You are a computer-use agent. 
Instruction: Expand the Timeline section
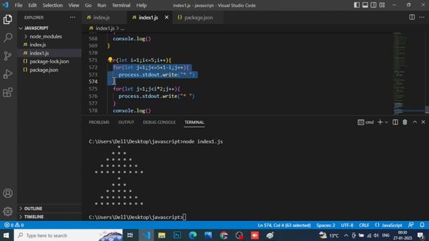click(49, 217)
